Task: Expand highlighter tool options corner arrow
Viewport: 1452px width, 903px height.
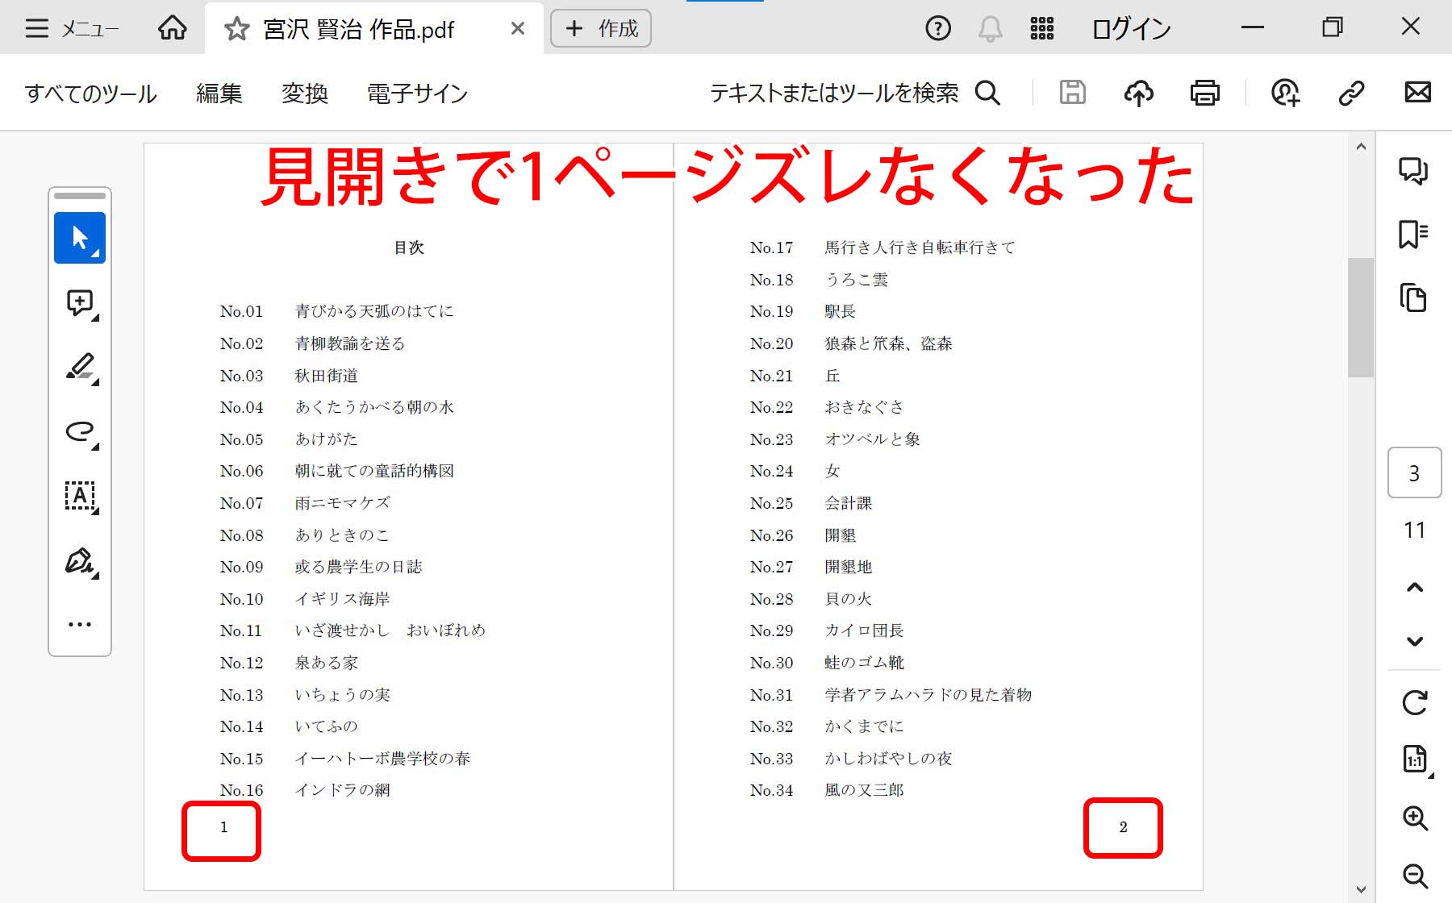Action: [95, 382]
